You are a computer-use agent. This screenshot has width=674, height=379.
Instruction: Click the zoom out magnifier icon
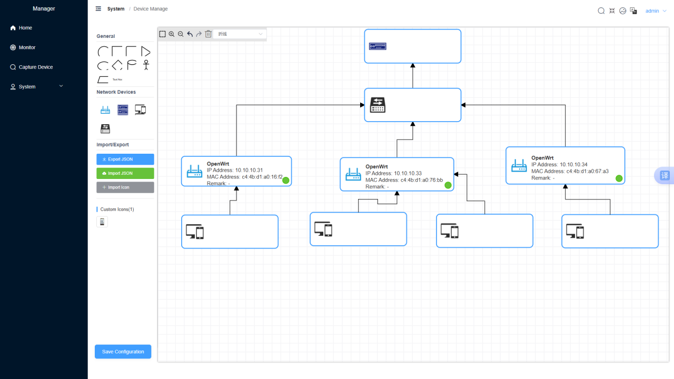point(181,34)
